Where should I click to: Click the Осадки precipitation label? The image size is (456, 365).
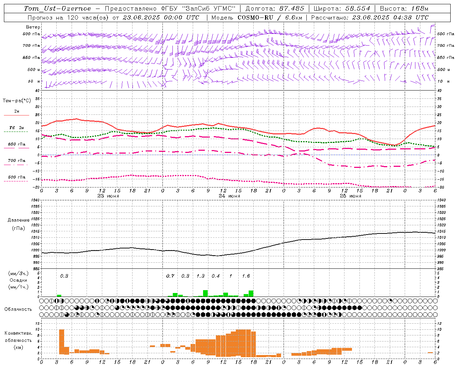[18, 280]
